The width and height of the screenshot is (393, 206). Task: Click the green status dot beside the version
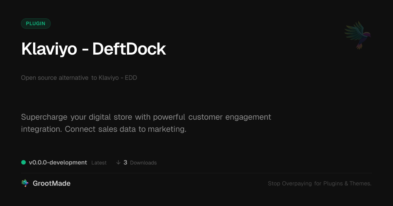(24, 163)
